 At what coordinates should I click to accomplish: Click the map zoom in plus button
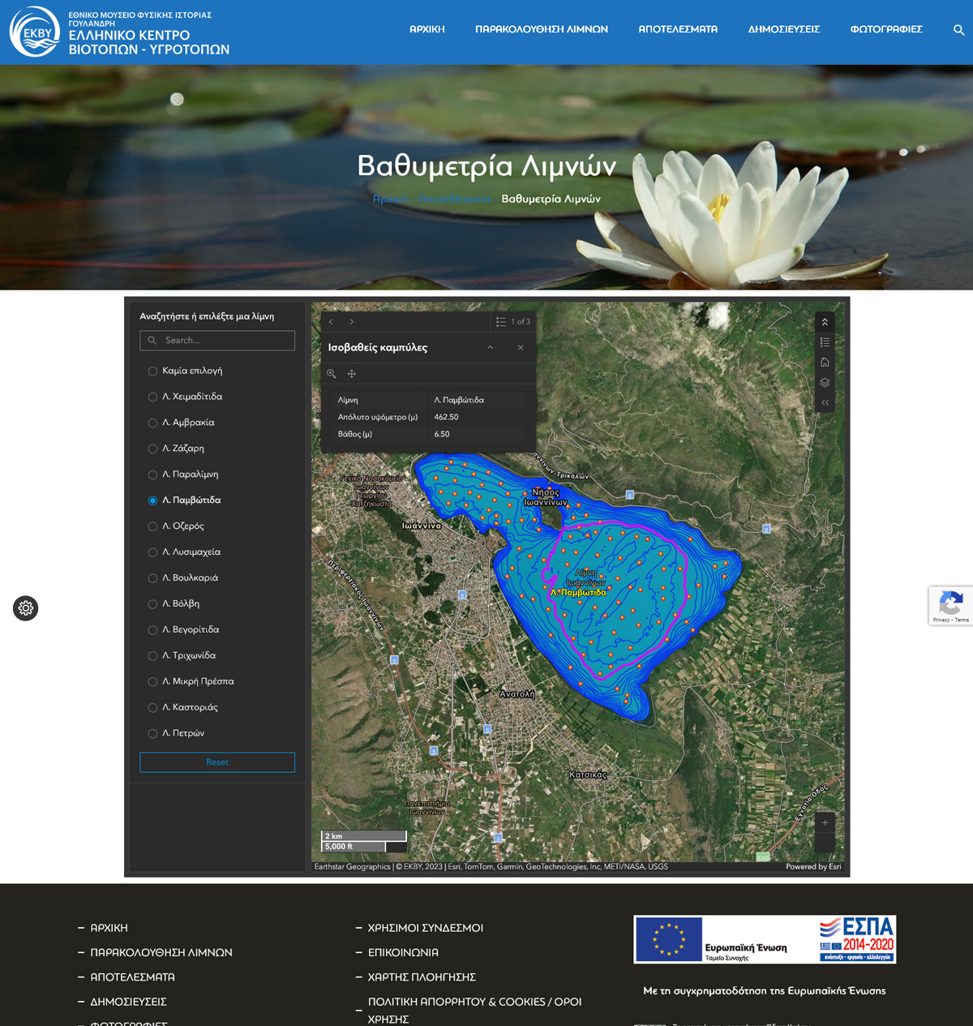825,822
